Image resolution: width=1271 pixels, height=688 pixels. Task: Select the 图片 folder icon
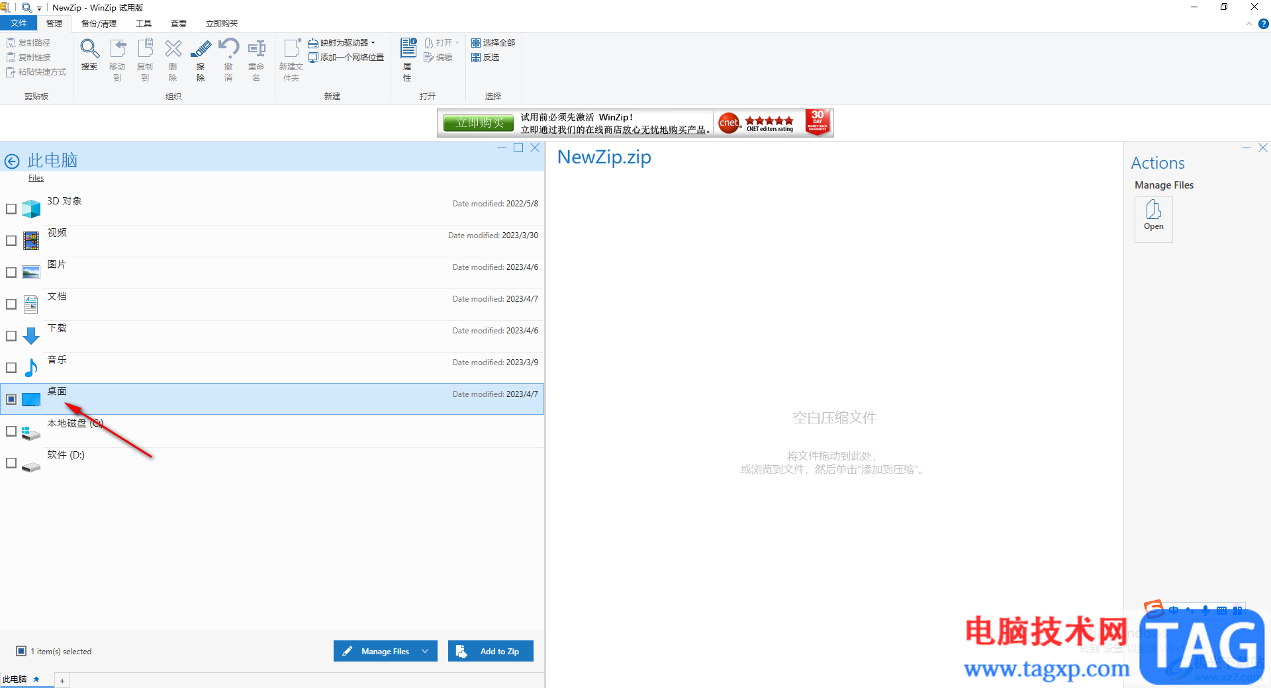click(31, 273)
